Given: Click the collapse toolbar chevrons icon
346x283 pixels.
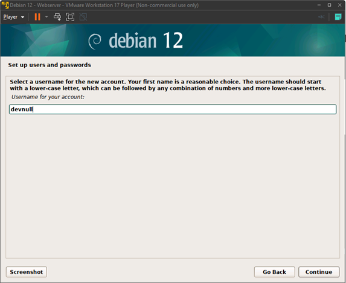Looking at the screenshot, I should pos(321,17).
